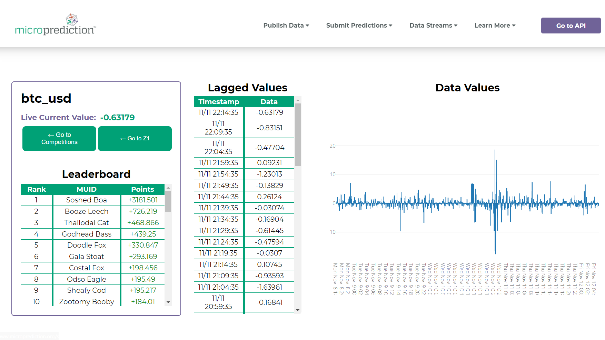Click leaderboard scrollbar up arrow
The width and height of the screenshot is (605, 340).
(168, 188)
